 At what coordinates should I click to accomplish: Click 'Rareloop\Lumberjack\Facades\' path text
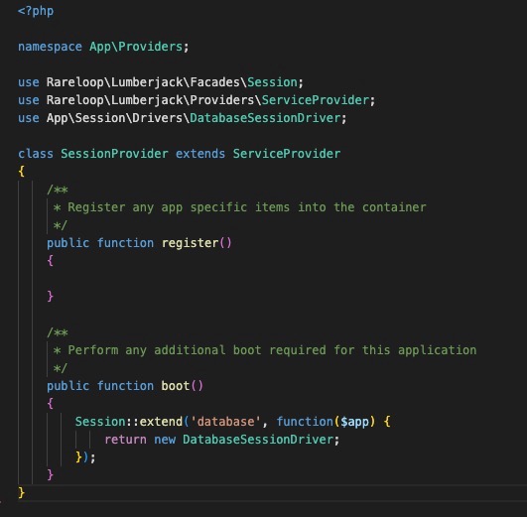pyautogui.click(x=147, y=82)
